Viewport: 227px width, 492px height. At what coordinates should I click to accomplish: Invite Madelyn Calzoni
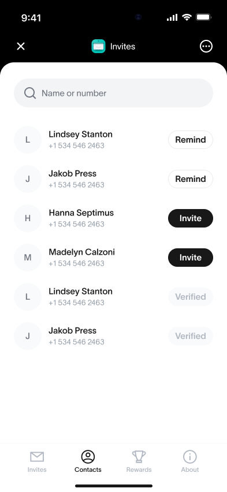click(191, 258)
